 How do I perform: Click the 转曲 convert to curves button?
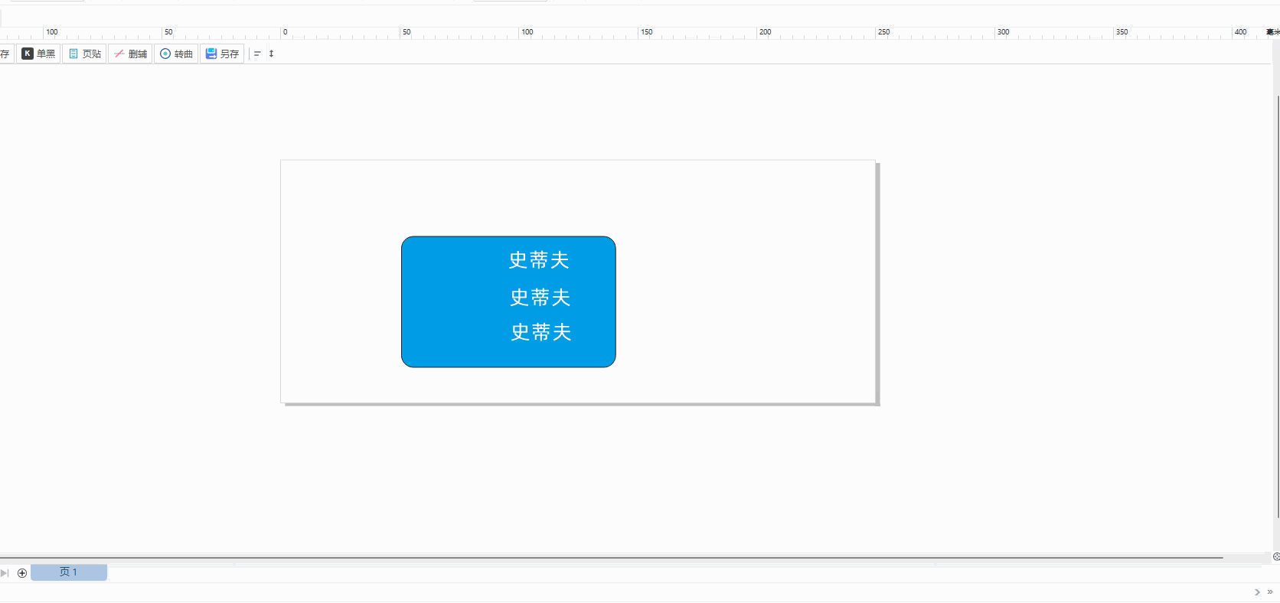pyautogui.click(x=176, y=54)
